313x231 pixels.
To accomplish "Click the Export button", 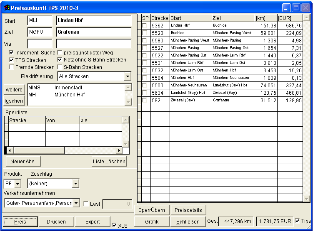I will (x=93, y=221).
